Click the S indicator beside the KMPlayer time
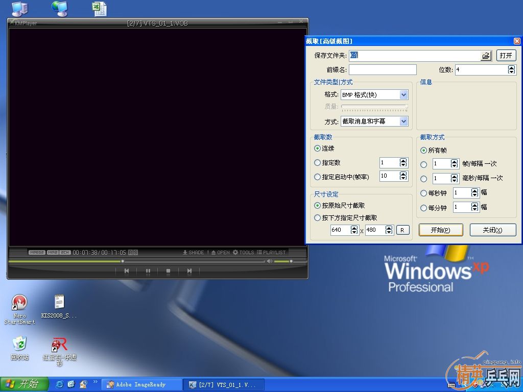The width and height of the screenshot is (523, 392). [x=135, y=252]
